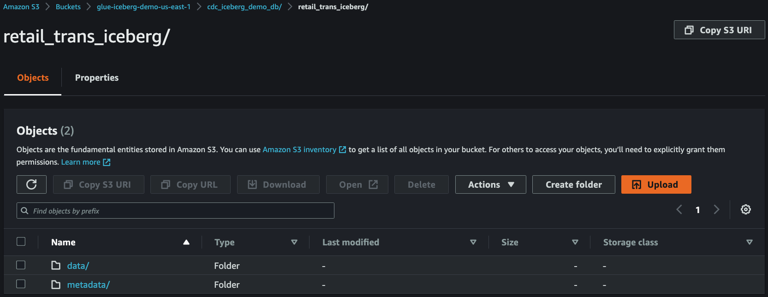
Task: Click the Name column header
Action: (63, 242)
